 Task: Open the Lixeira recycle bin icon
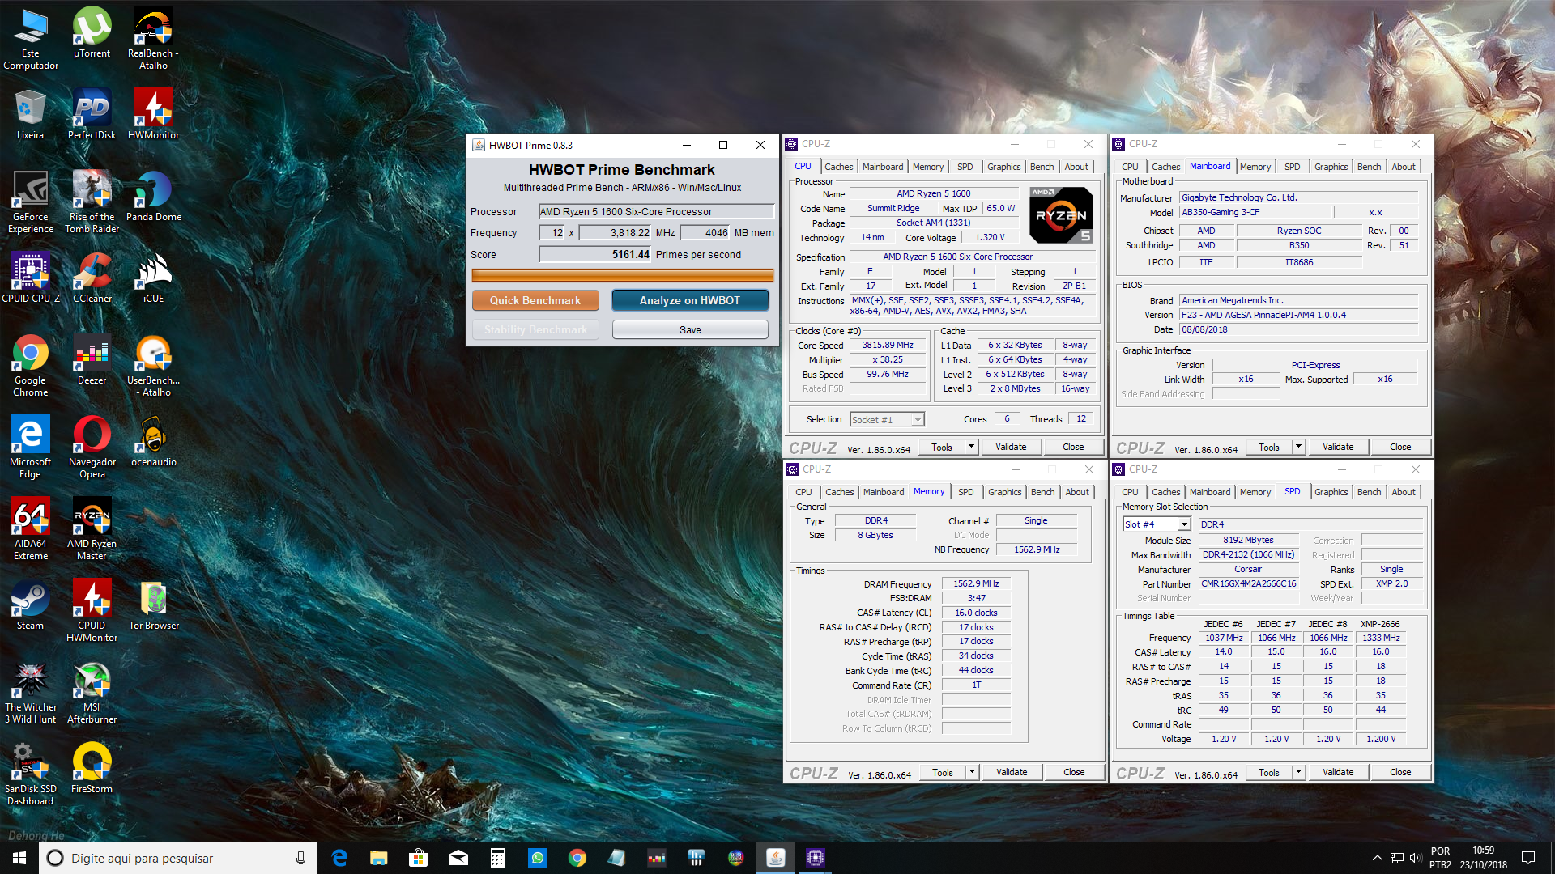(x=31, y=114)
